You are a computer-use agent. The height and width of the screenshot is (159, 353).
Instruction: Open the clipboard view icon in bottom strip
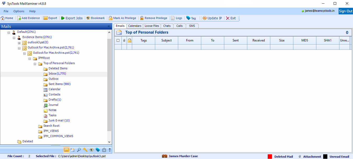coord(104,150)
